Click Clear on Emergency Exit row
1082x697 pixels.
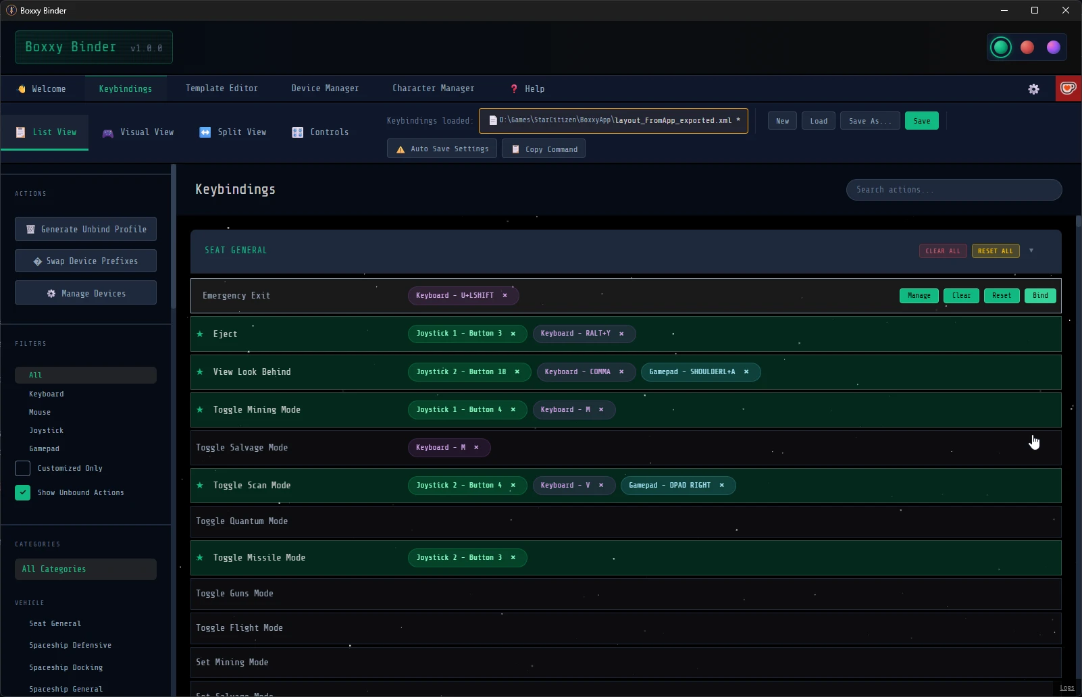961,296
